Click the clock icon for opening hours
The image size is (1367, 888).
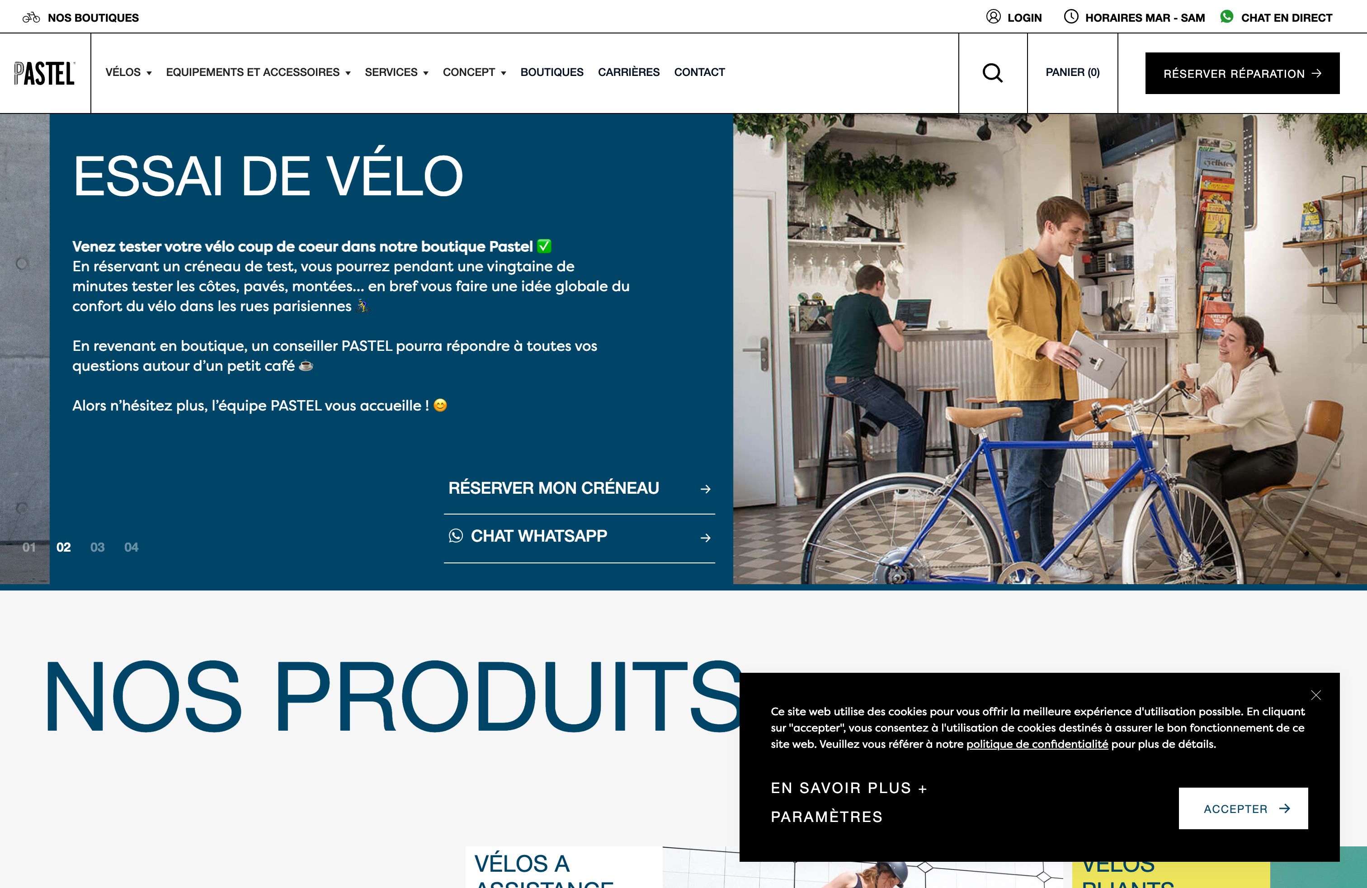click(x=1070, y=17)
